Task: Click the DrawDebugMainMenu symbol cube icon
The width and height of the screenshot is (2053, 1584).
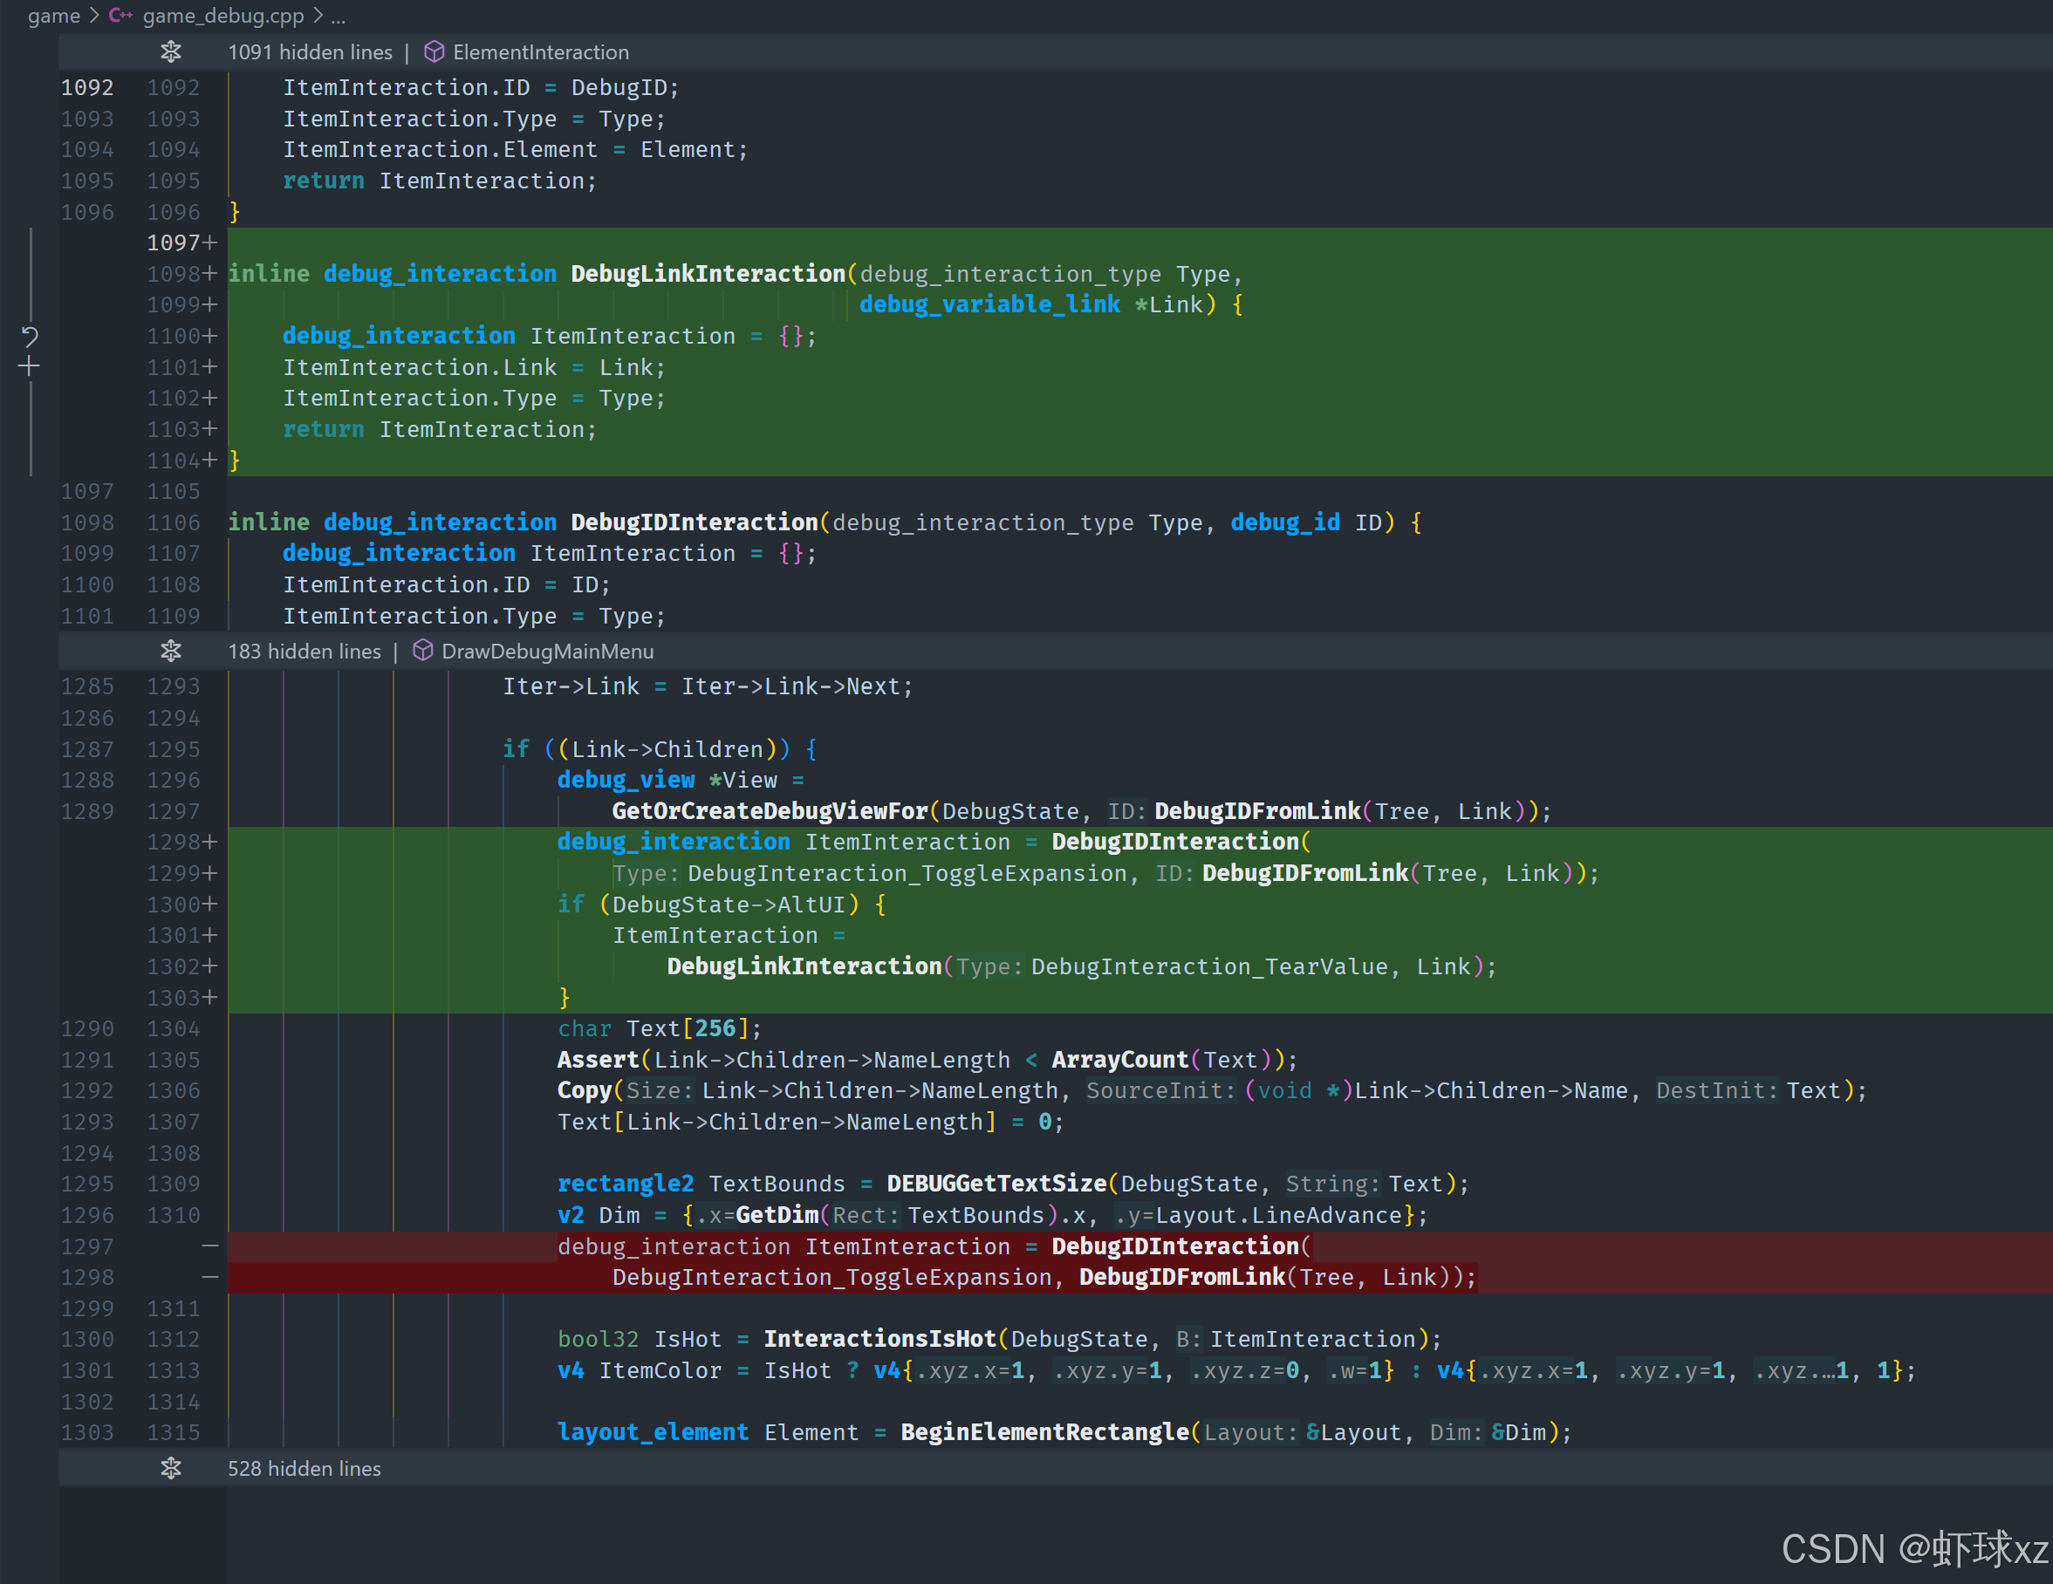Action: 422,650
